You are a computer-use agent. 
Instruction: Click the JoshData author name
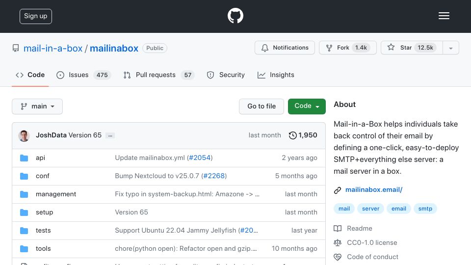pyautogui.click(x=51, y=135)
